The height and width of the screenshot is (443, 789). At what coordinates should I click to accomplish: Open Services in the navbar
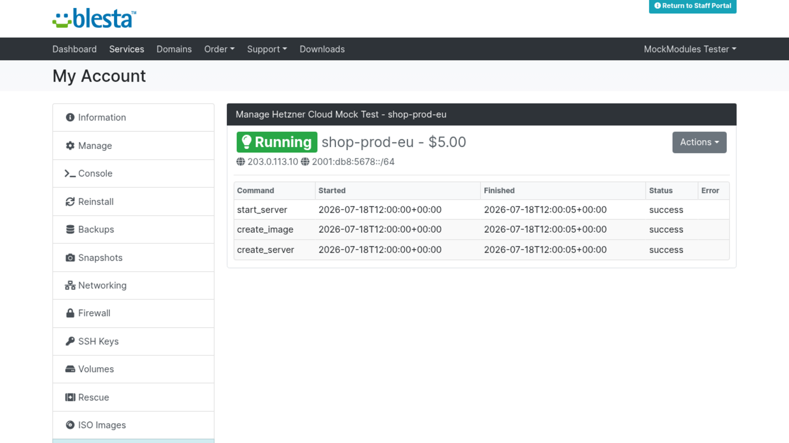127,49
